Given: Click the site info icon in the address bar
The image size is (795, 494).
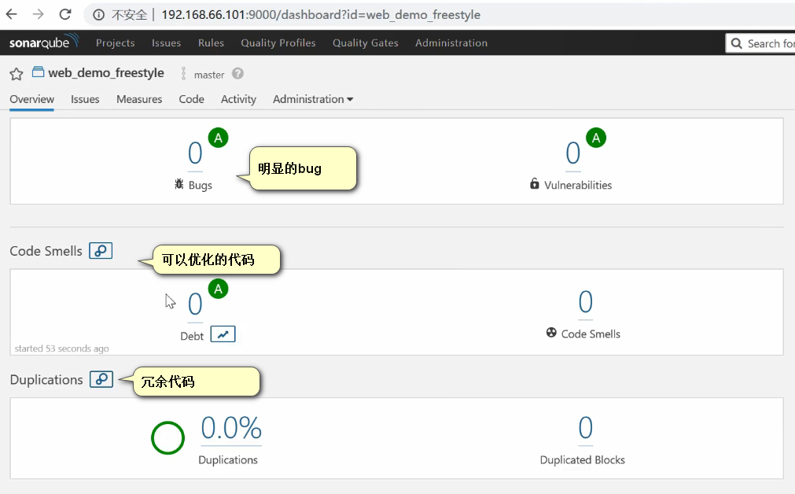Looking at the screenshot, I should tap(98, 15).
